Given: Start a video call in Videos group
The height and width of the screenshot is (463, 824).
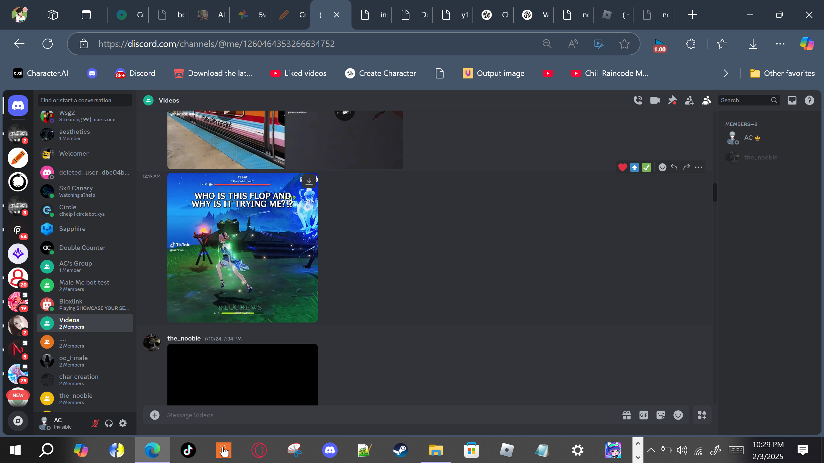Looking at the screenshot, I should (655, 100).
